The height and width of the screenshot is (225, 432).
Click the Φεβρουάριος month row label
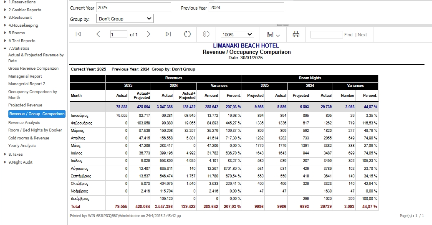(x=81, y=123)
